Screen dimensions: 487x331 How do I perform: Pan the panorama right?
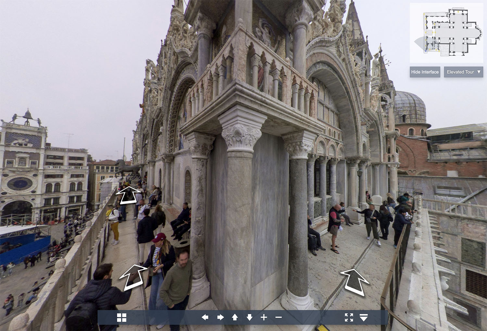point(220,317)
